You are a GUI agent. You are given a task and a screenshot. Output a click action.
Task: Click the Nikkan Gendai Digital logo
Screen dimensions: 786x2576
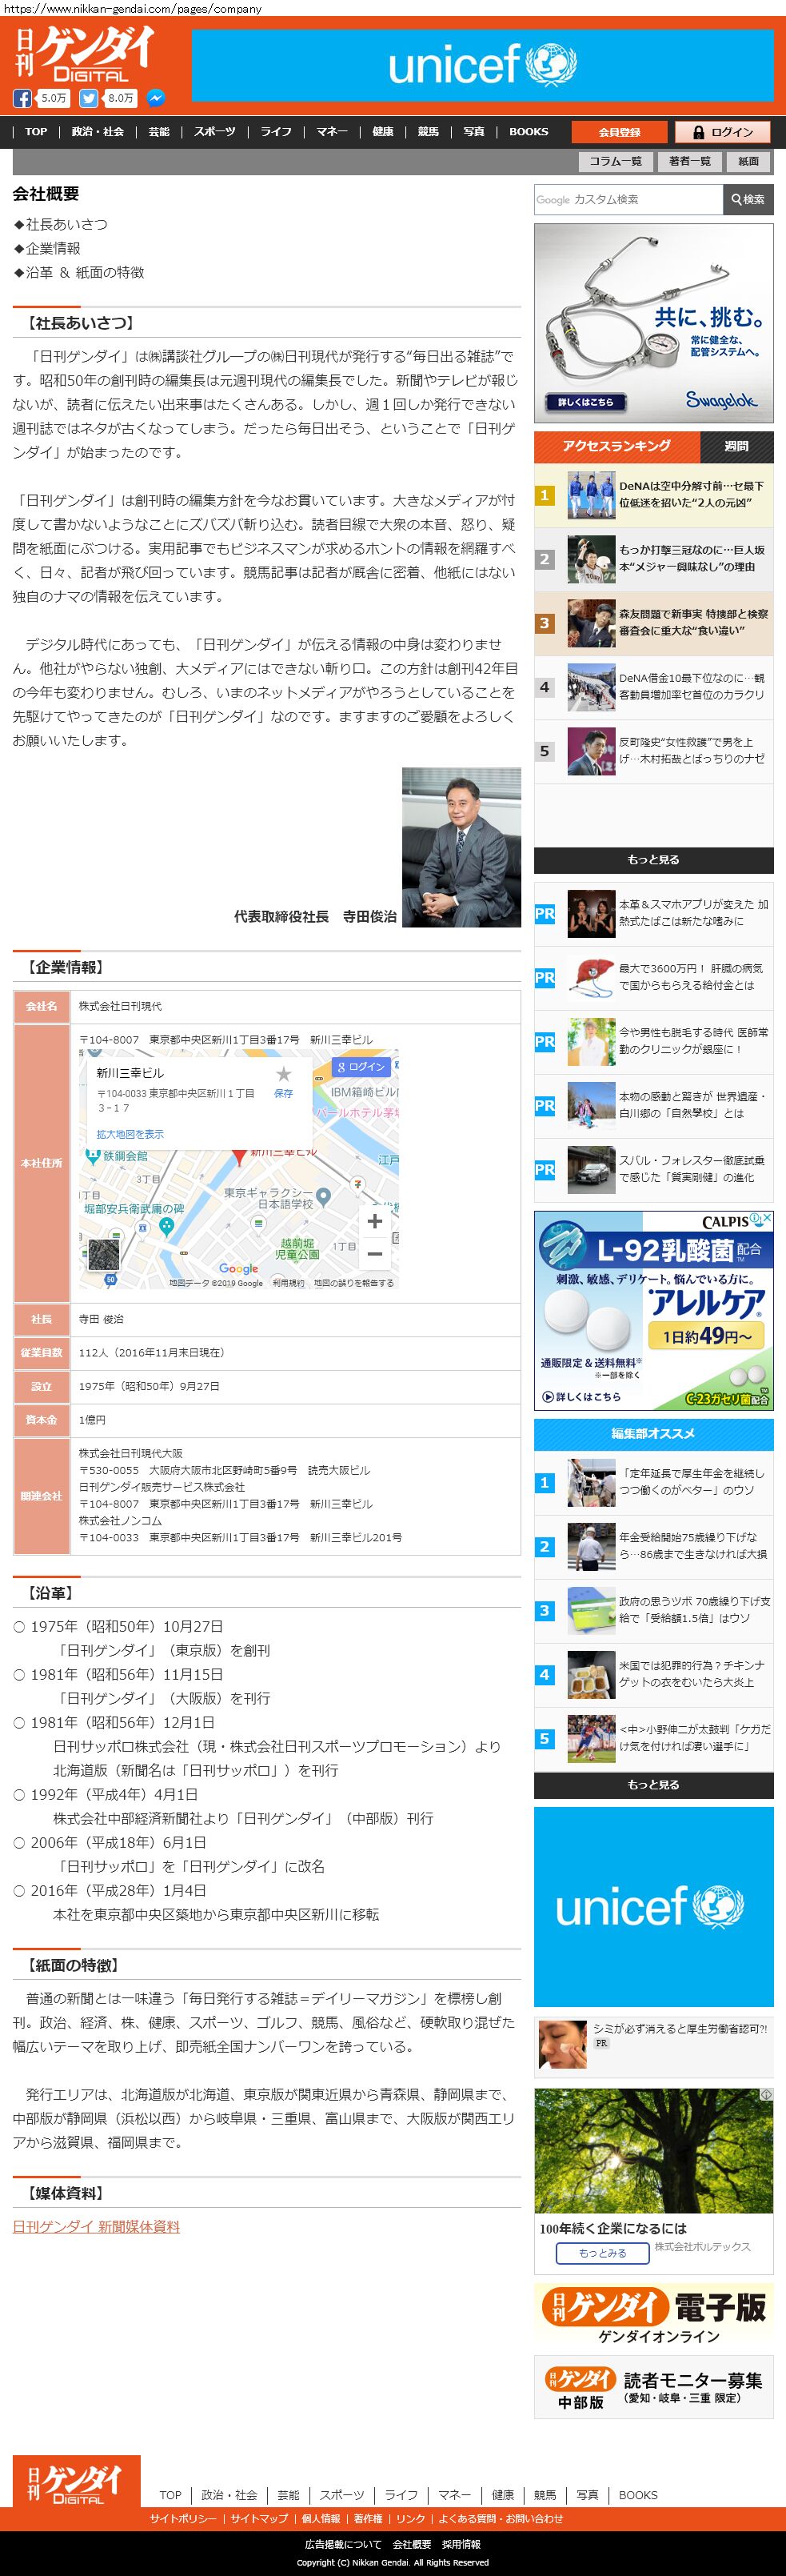click(85, 54)
